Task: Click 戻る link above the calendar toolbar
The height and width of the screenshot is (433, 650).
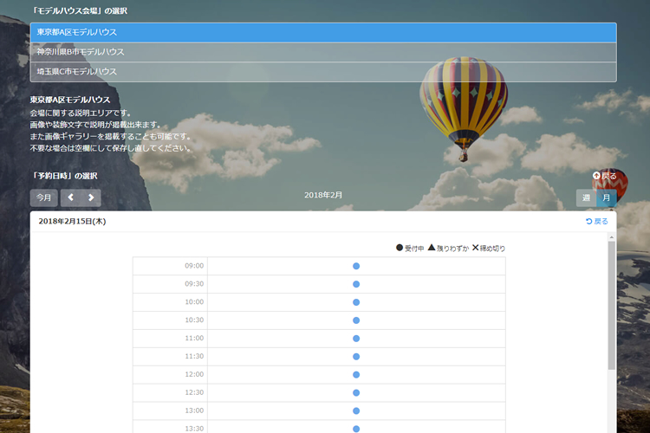Action: (x=605, y=176)
